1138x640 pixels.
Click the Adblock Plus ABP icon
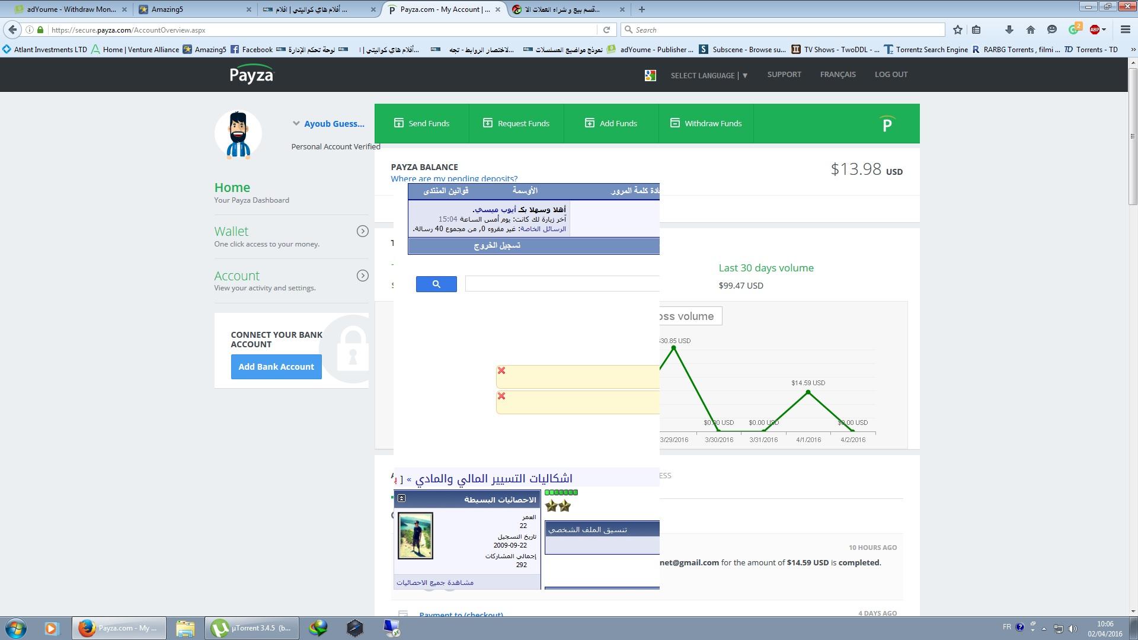tap(1094, 30)
